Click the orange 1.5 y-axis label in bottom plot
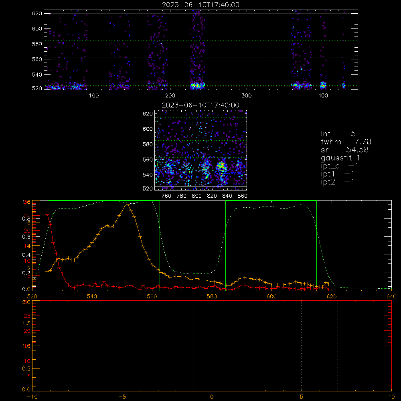Screen dimensions: 401x401 tap(26, 323)
